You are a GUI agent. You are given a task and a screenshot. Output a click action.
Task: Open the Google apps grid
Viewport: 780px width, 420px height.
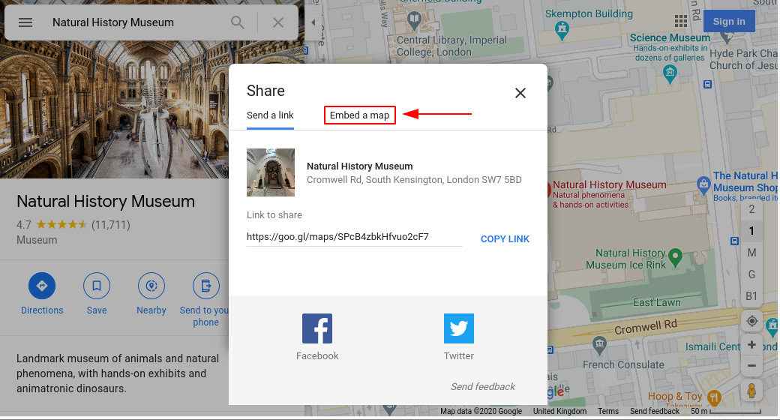tap(680, 22)
